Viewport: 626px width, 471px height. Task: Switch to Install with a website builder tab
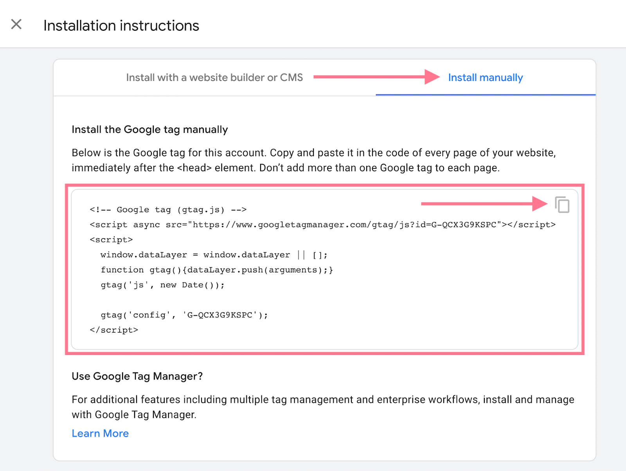point(214,77)
